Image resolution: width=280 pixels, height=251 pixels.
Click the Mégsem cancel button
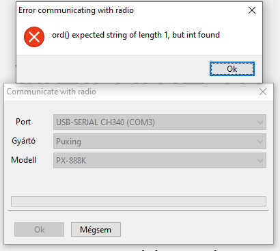click(x=96, y=230)
